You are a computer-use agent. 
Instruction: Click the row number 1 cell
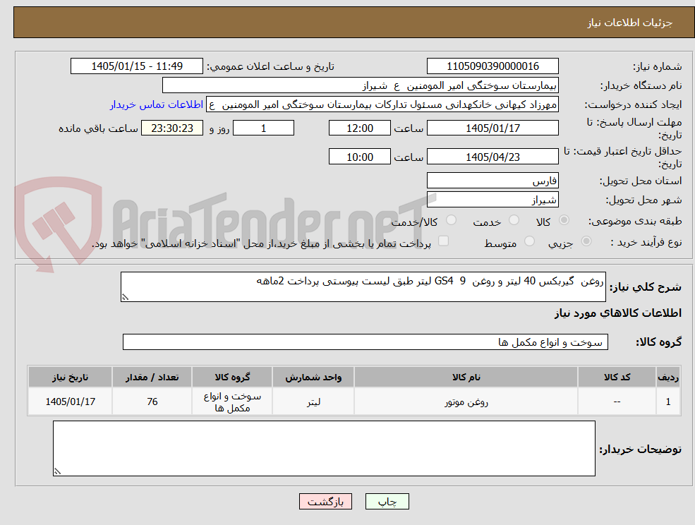668,402
